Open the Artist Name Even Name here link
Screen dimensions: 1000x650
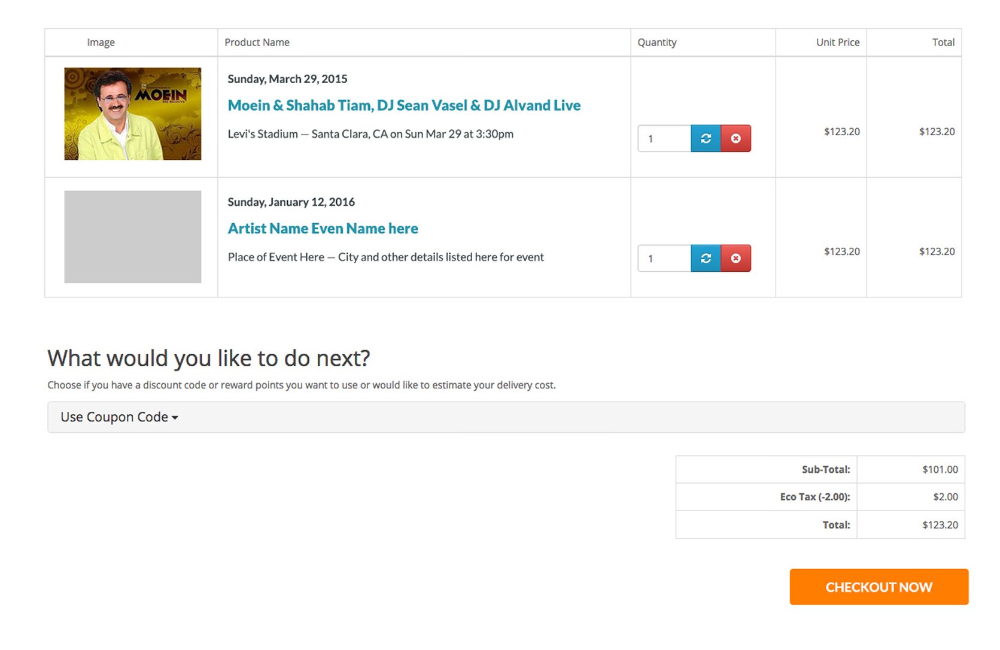[323, 229]
